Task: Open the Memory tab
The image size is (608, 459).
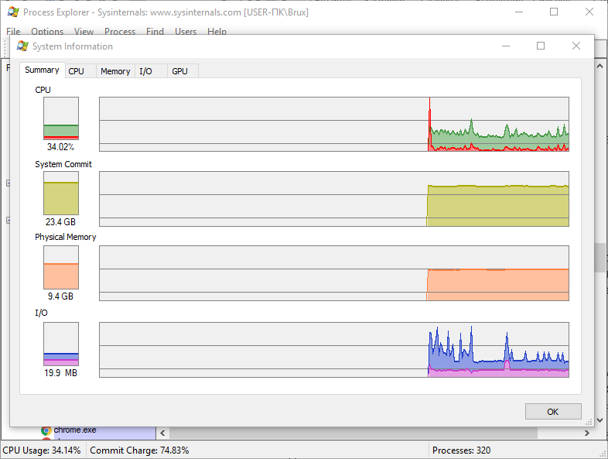Action: click(115, 71)
